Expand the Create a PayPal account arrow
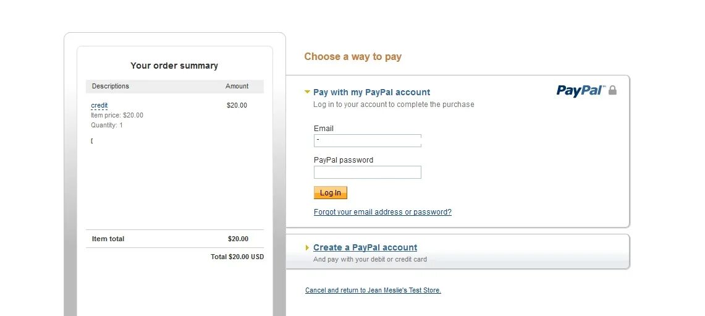This screenshot has width=705, height=316. coord(307,248)
